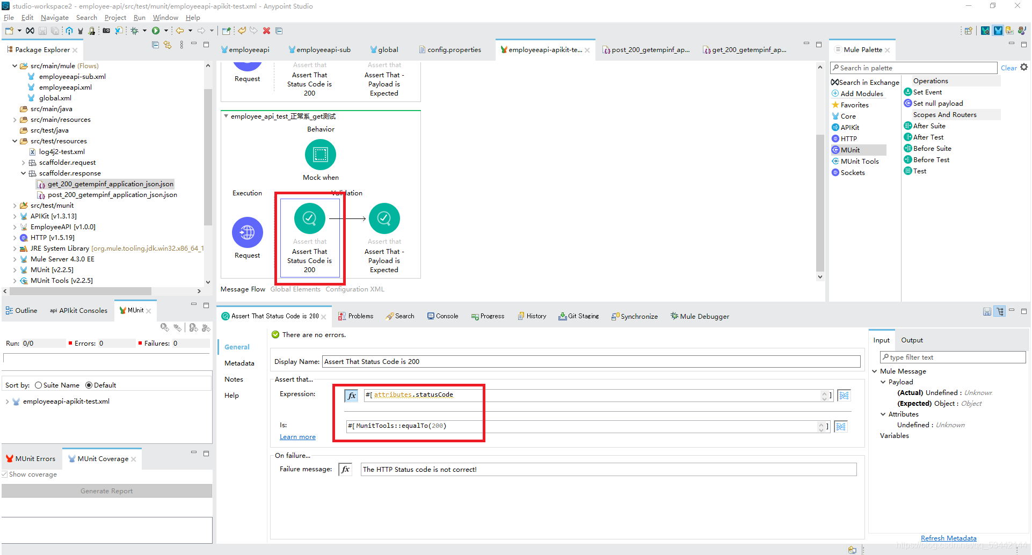1032x555 pixels.
Task: Select get_200_getempinf_application_json.json file
Action: click(105, 184)
